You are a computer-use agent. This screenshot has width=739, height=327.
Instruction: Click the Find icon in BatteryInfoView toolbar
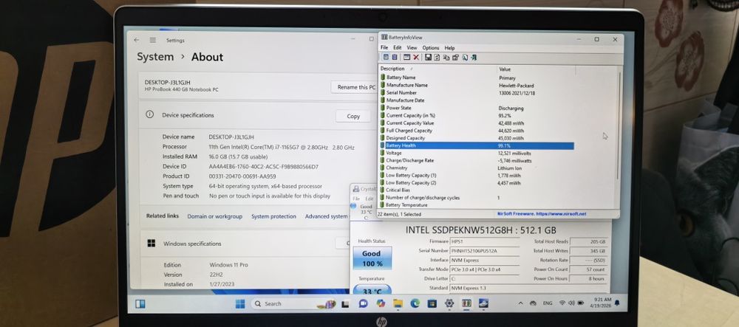tap(465, 58)
